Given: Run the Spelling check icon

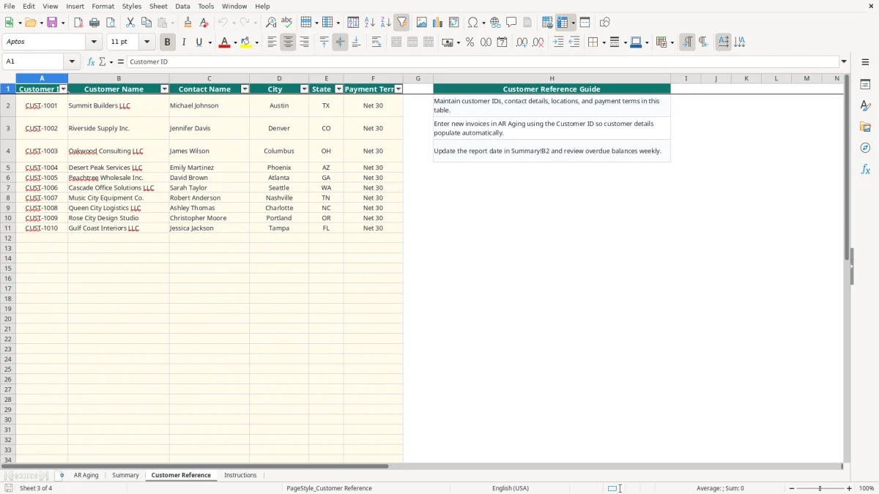Looking at the screenshot, I should click(x=287, y=23).
